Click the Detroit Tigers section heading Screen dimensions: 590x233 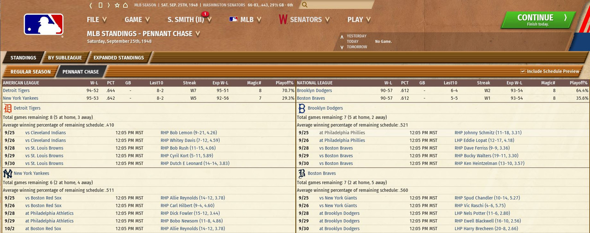[27, 108]
